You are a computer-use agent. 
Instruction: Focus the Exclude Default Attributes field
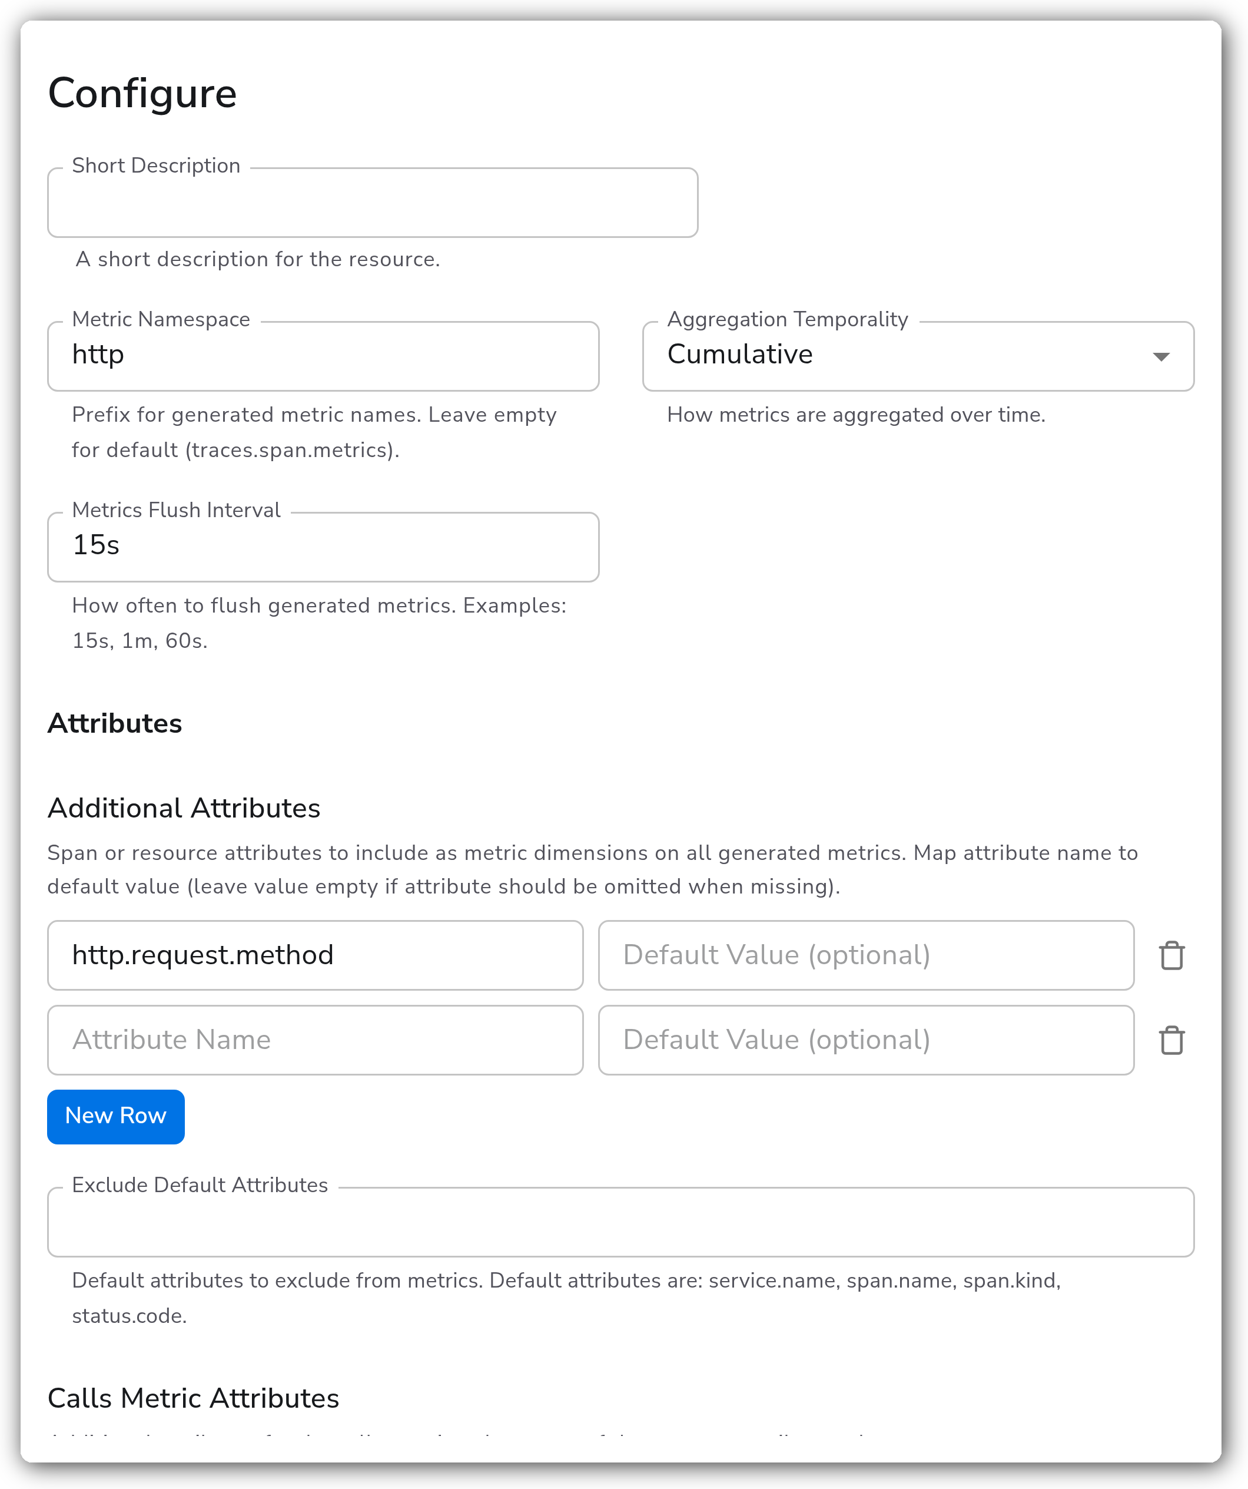pyautogui.click(x=621, y=1222)
